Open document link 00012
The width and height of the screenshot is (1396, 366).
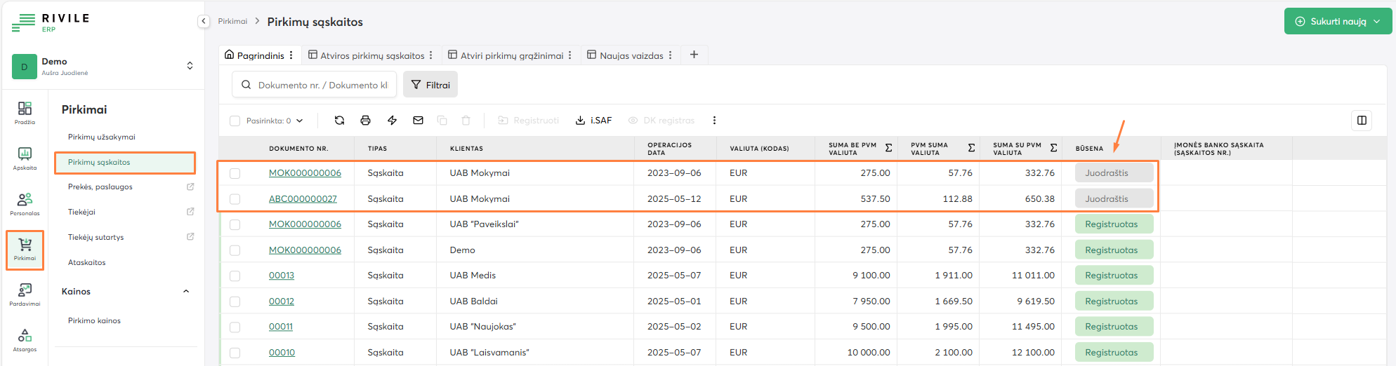point(282,301)
